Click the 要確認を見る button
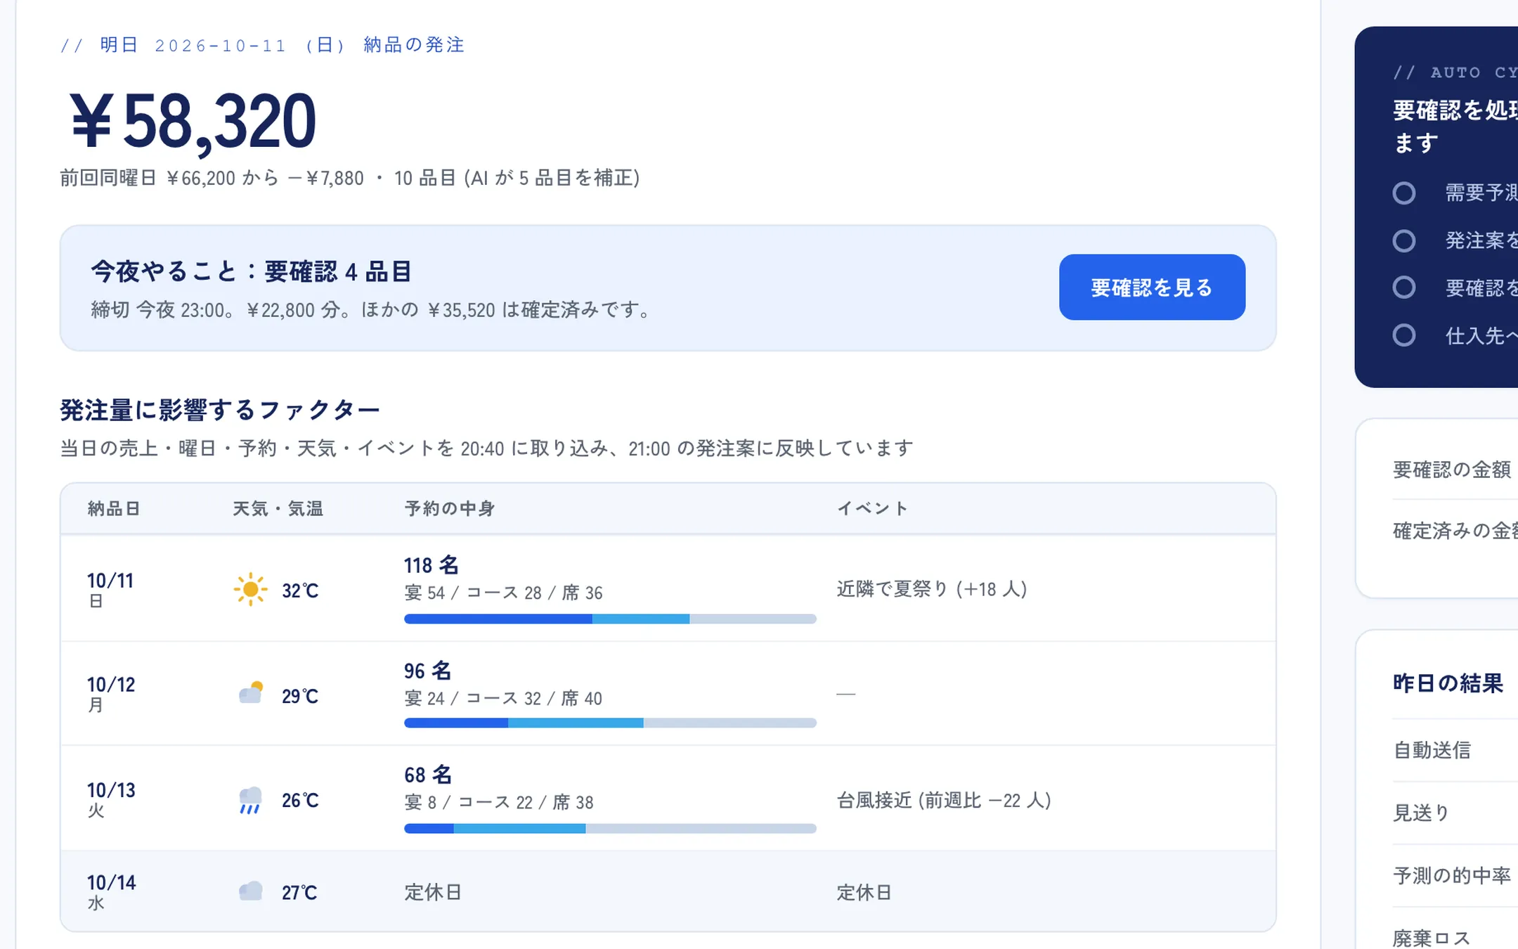Screen dimensions: 1518x949 click(x=1152, y=287)
